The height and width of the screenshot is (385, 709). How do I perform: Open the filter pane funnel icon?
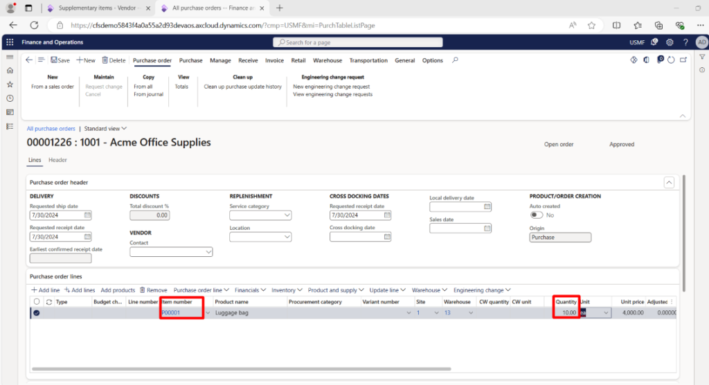click(x=702, y=57)
